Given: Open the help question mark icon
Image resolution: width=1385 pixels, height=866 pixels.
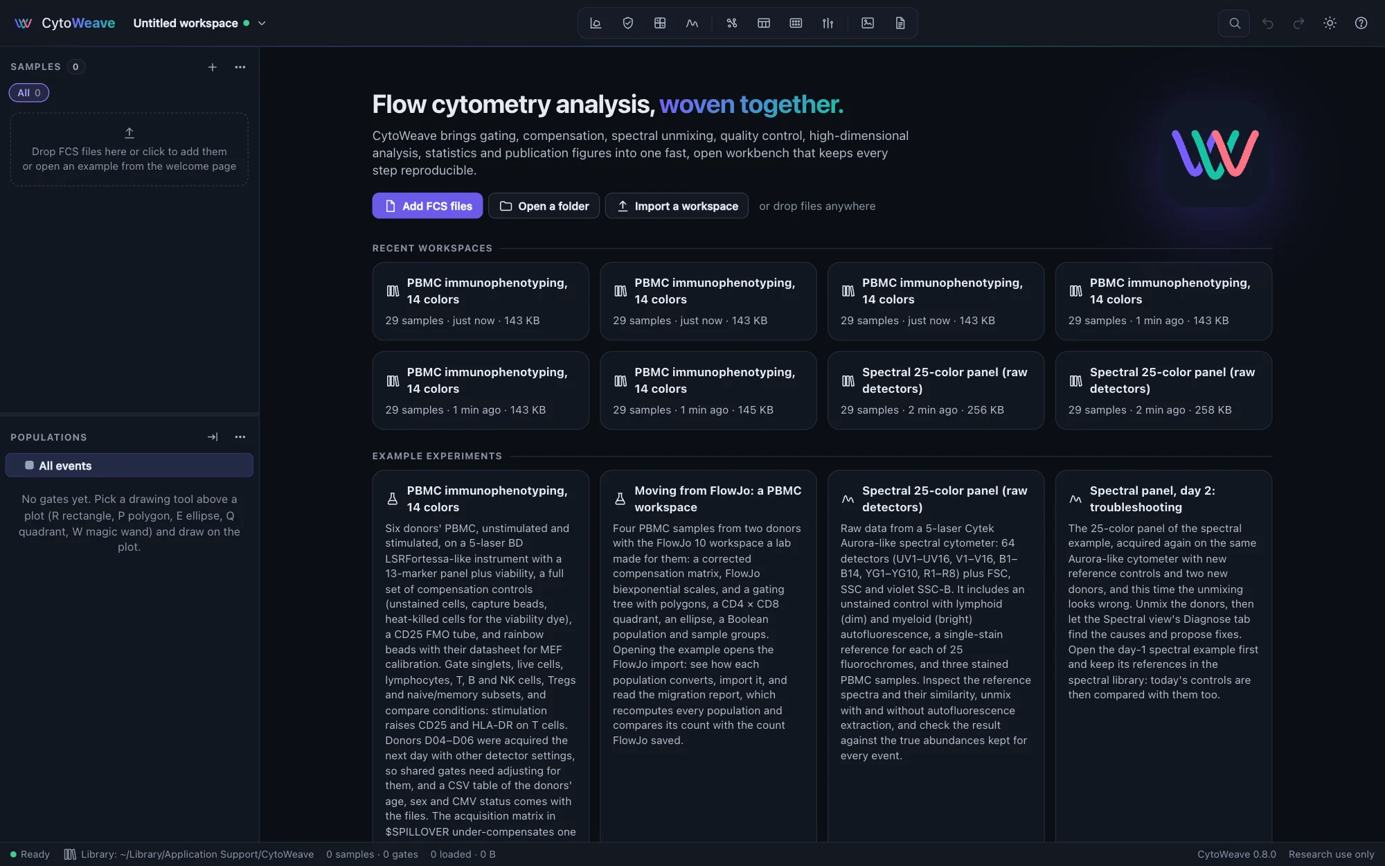Looking at the screenshot, I should point(1361,23).
